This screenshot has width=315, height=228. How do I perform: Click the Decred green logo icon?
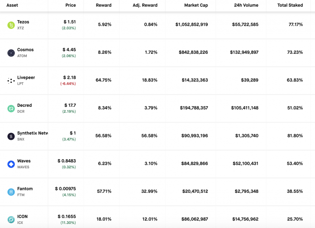[11, 109]
